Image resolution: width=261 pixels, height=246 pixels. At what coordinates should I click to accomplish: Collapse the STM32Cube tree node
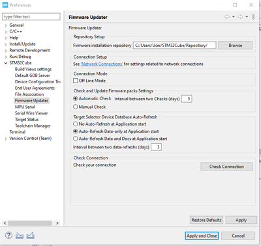6,63
